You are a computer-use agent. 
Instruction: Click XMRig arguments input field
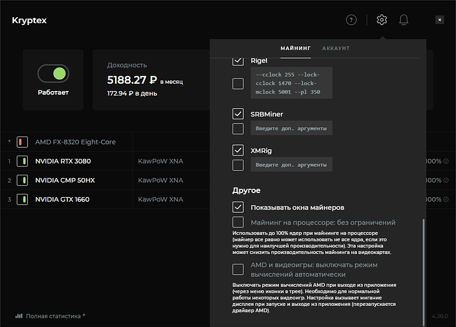coord(291,164)
